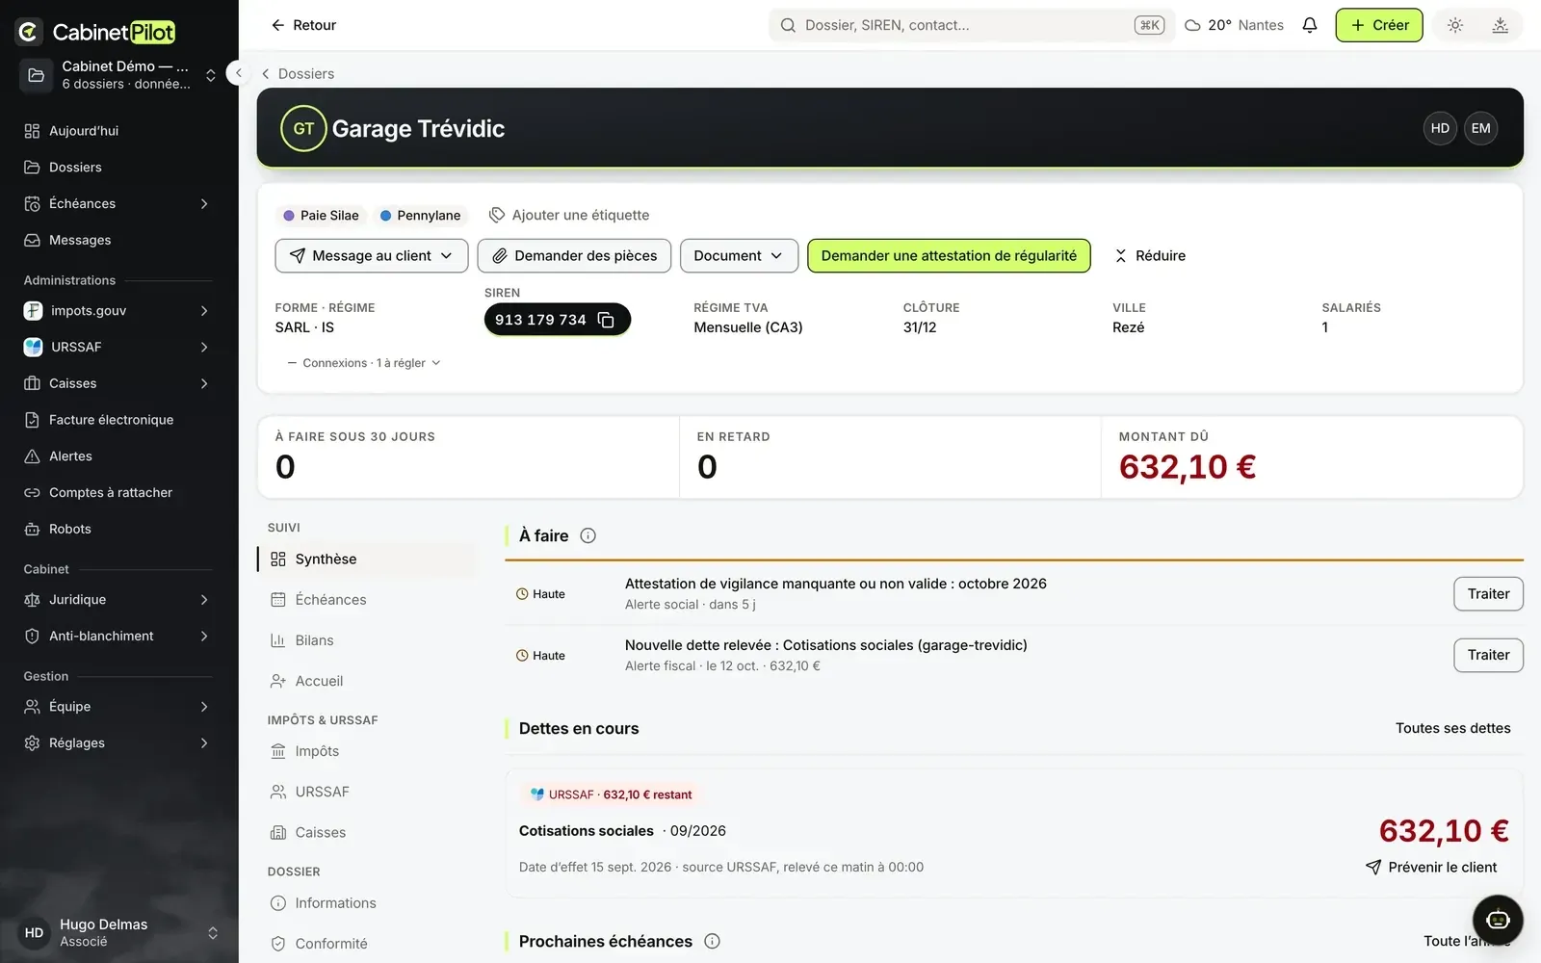1541x963 pixels.
Task: Open HD avatar in dossier header
Action: coord(1440,128)
